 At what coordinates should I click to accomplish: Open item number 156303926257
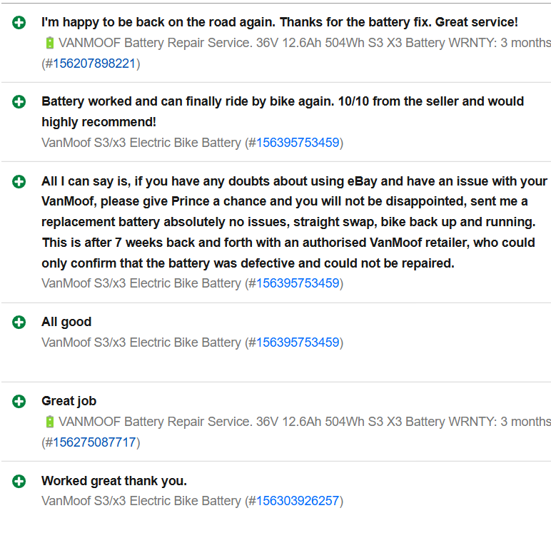(298, 501)
